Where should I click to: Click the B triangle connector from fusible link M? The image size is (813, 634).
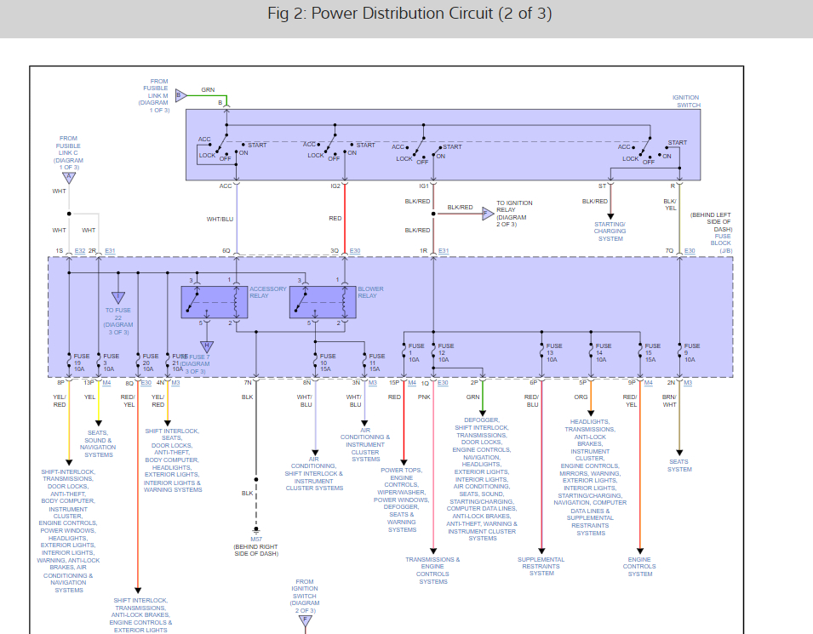click(x=180, y=95)
